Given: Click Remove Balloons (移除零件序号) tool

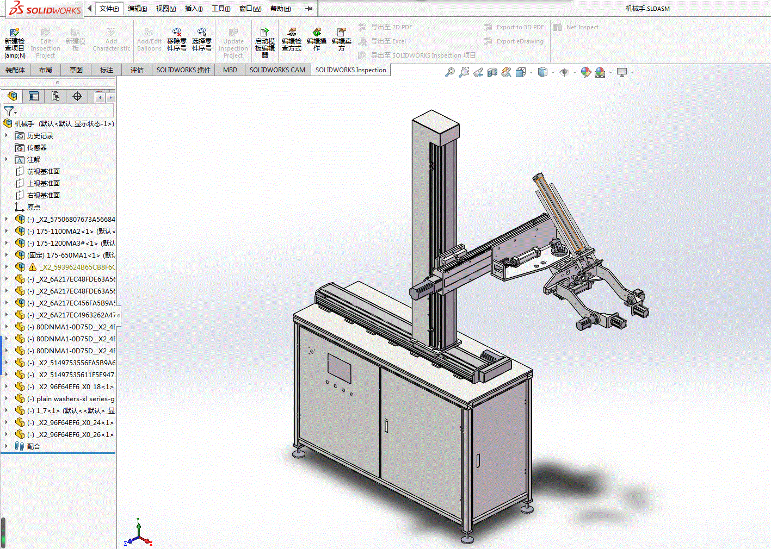Looking at the screenshot, I should (x=176, y=33).
